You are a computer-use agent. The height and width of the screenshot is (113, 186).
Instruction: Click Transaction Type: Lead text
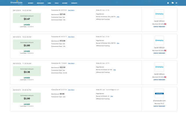pyautogui.click(x=58, y=97)
